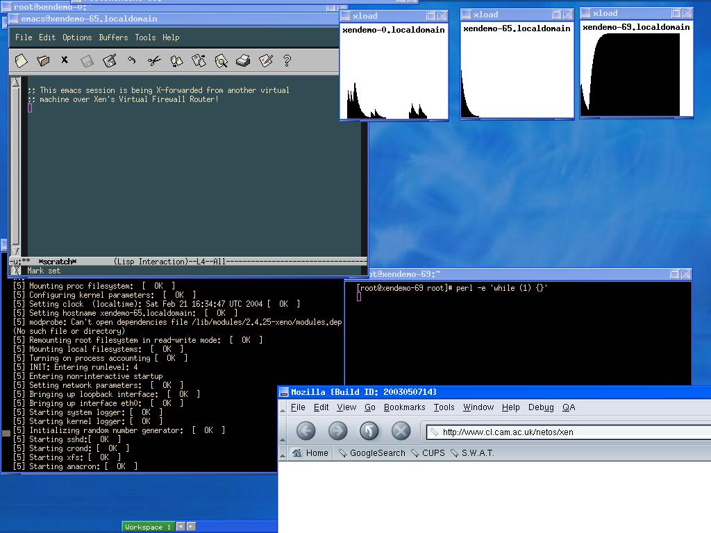Open the Emacs Help menu

coord(171,37)
